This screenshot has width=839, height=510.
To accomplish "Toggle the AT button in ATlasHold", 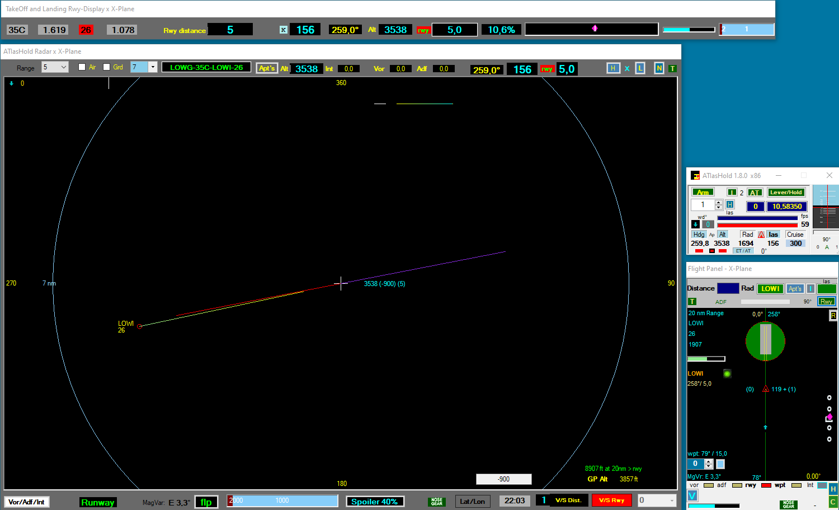I will (755, 192).
